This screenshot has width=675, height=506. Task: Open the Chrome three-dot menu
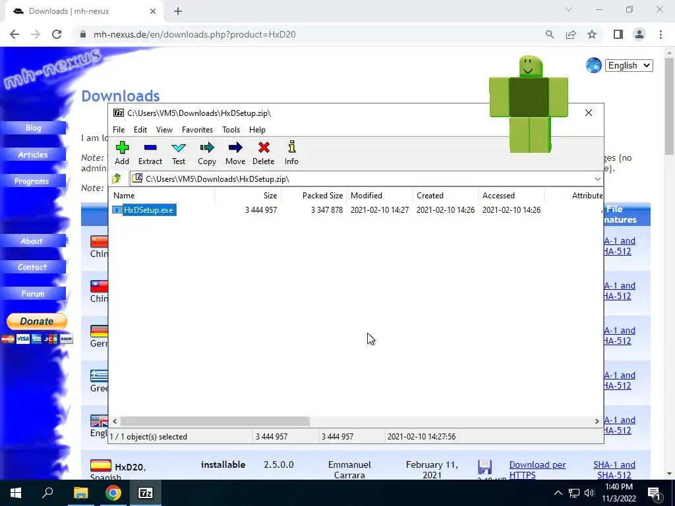(660, 34)
